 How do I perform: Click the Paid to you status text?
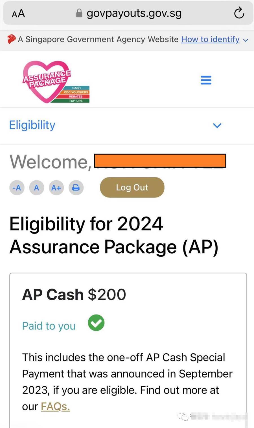(49, 326)
